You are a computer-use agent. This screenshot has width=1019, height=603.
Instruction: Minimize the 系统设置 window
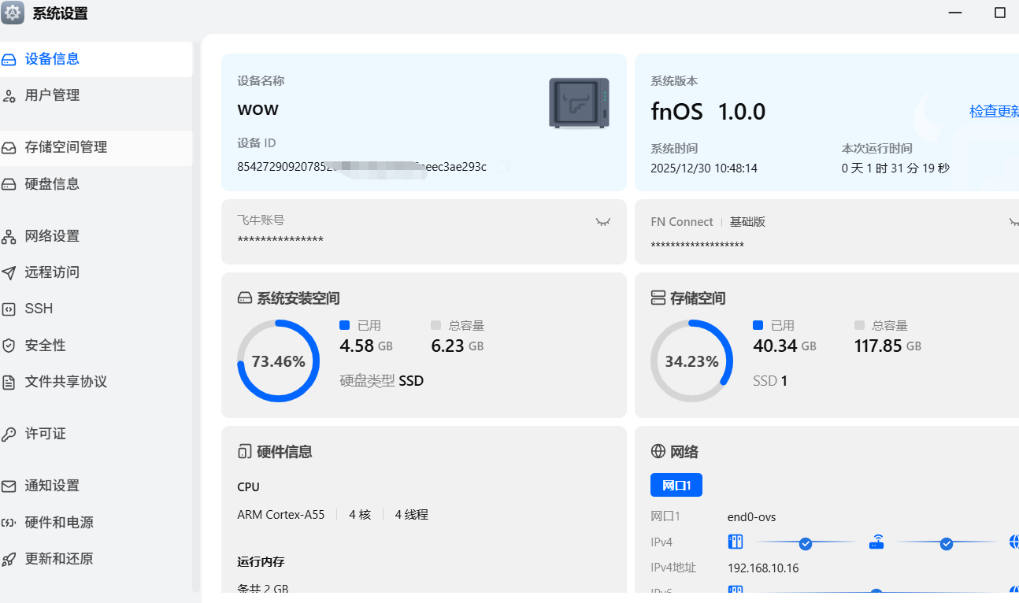955,13
